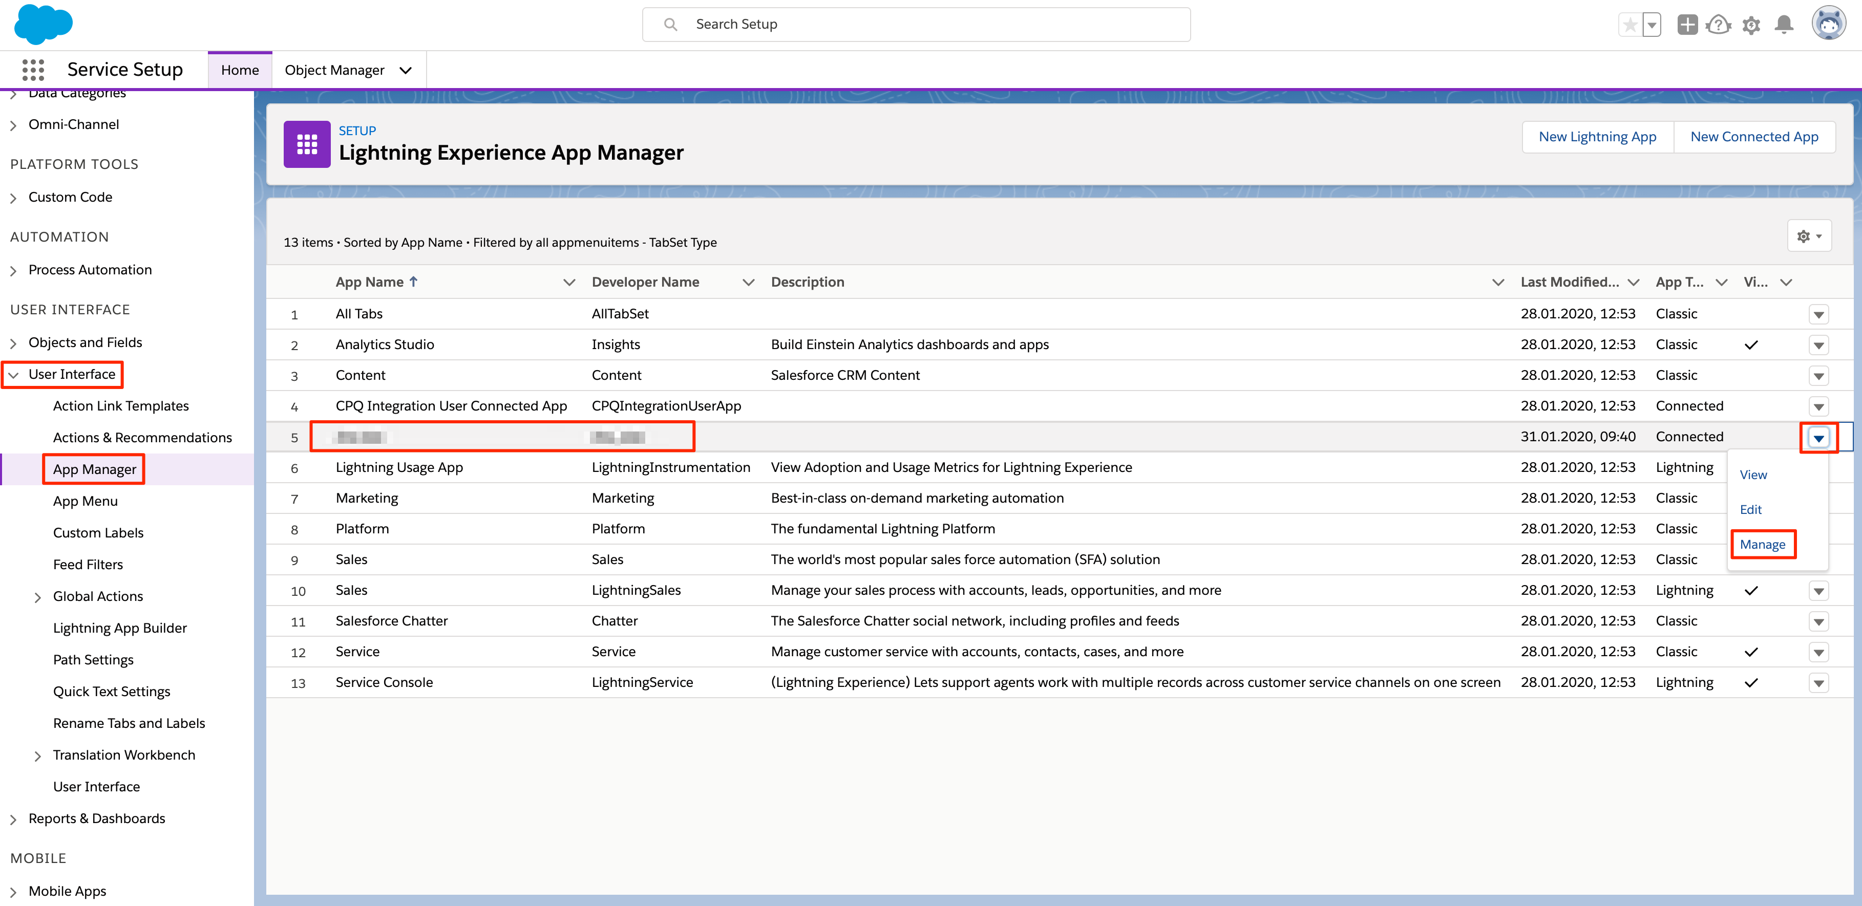Expand Reports & Dashboards section

tap(13, 819)
